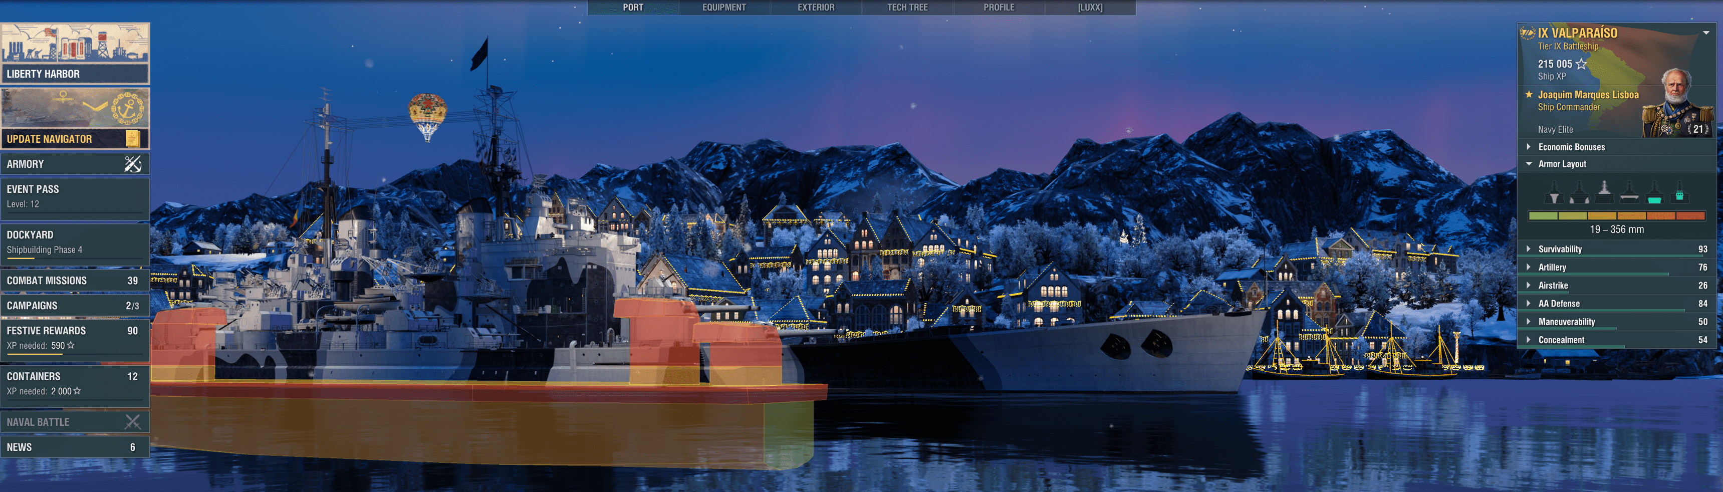Click the Festive Rewards XP star icon
1723x492 pixels.
71,345
